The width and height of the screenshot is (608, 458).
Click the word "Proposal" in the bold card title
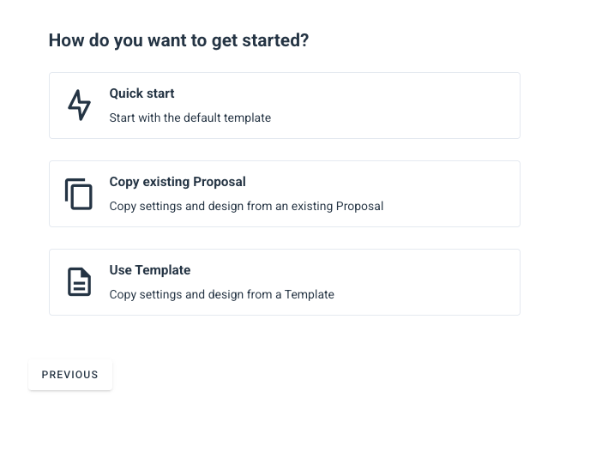click(x=219, y=182)
